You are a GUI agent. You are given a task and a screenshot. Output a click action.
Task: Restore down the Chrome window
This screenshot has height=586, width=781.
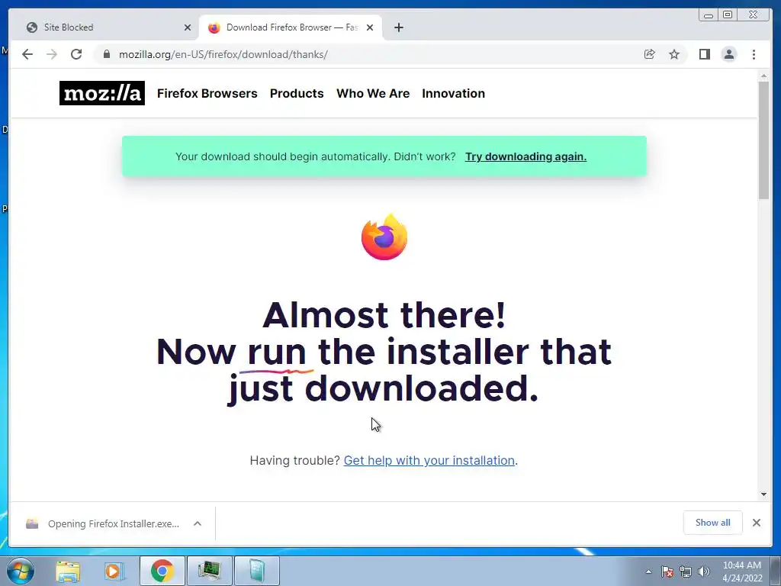pyautogui.click(x=728, y=15)
